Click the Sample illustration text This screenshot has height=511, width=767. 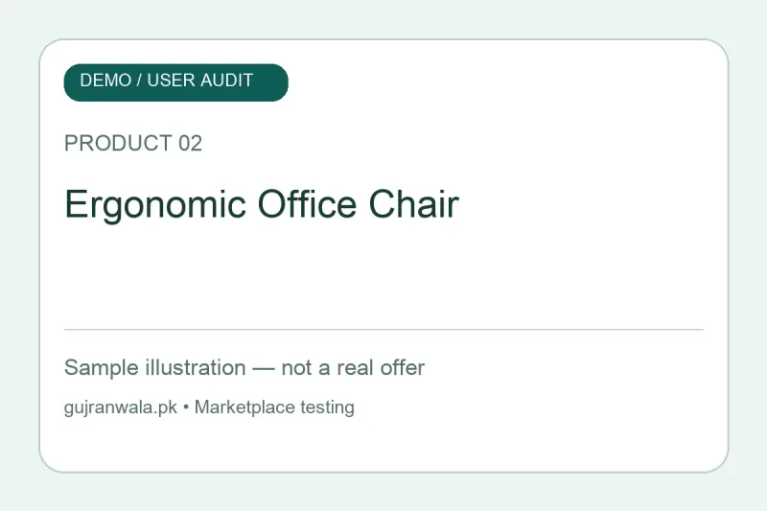[x=155, y=368]
